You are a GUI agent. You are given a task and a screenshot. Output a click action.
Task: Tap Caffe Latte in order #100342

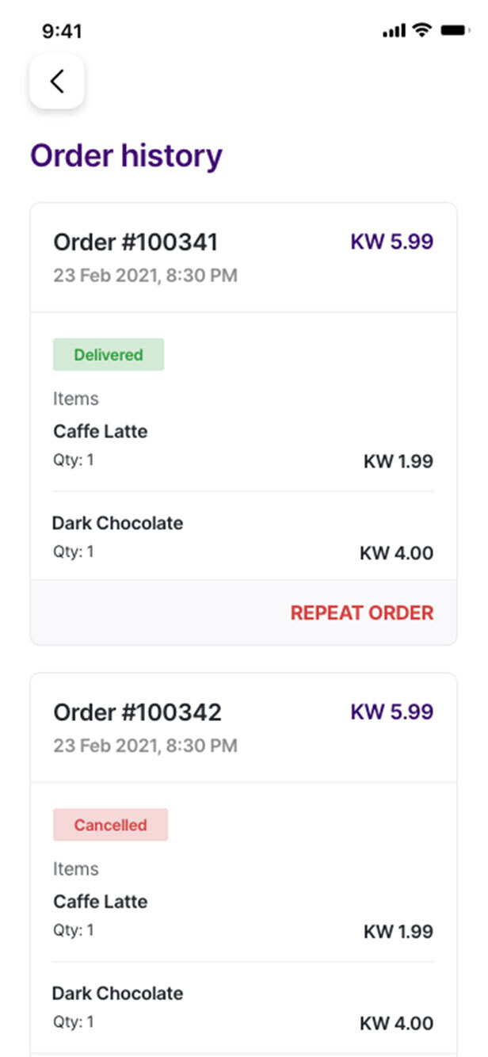101,902
